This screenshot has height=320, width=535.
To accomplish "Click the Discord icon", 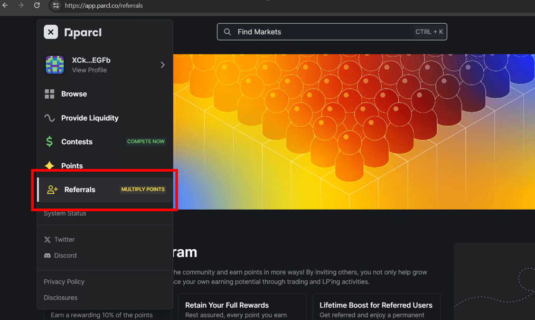I will tap(48, 256).
